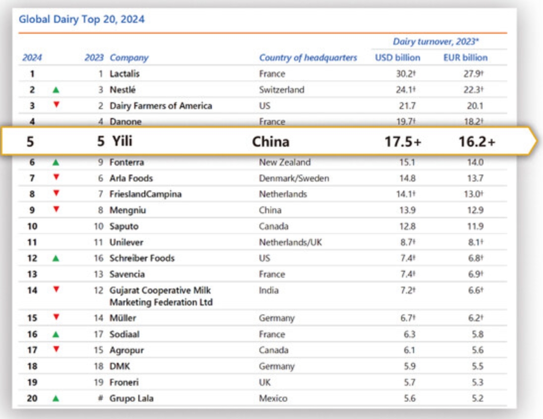Click the '#' 2023 rank of Grupo Lala
The image size is (543, 419).
(x=101, y=398)
